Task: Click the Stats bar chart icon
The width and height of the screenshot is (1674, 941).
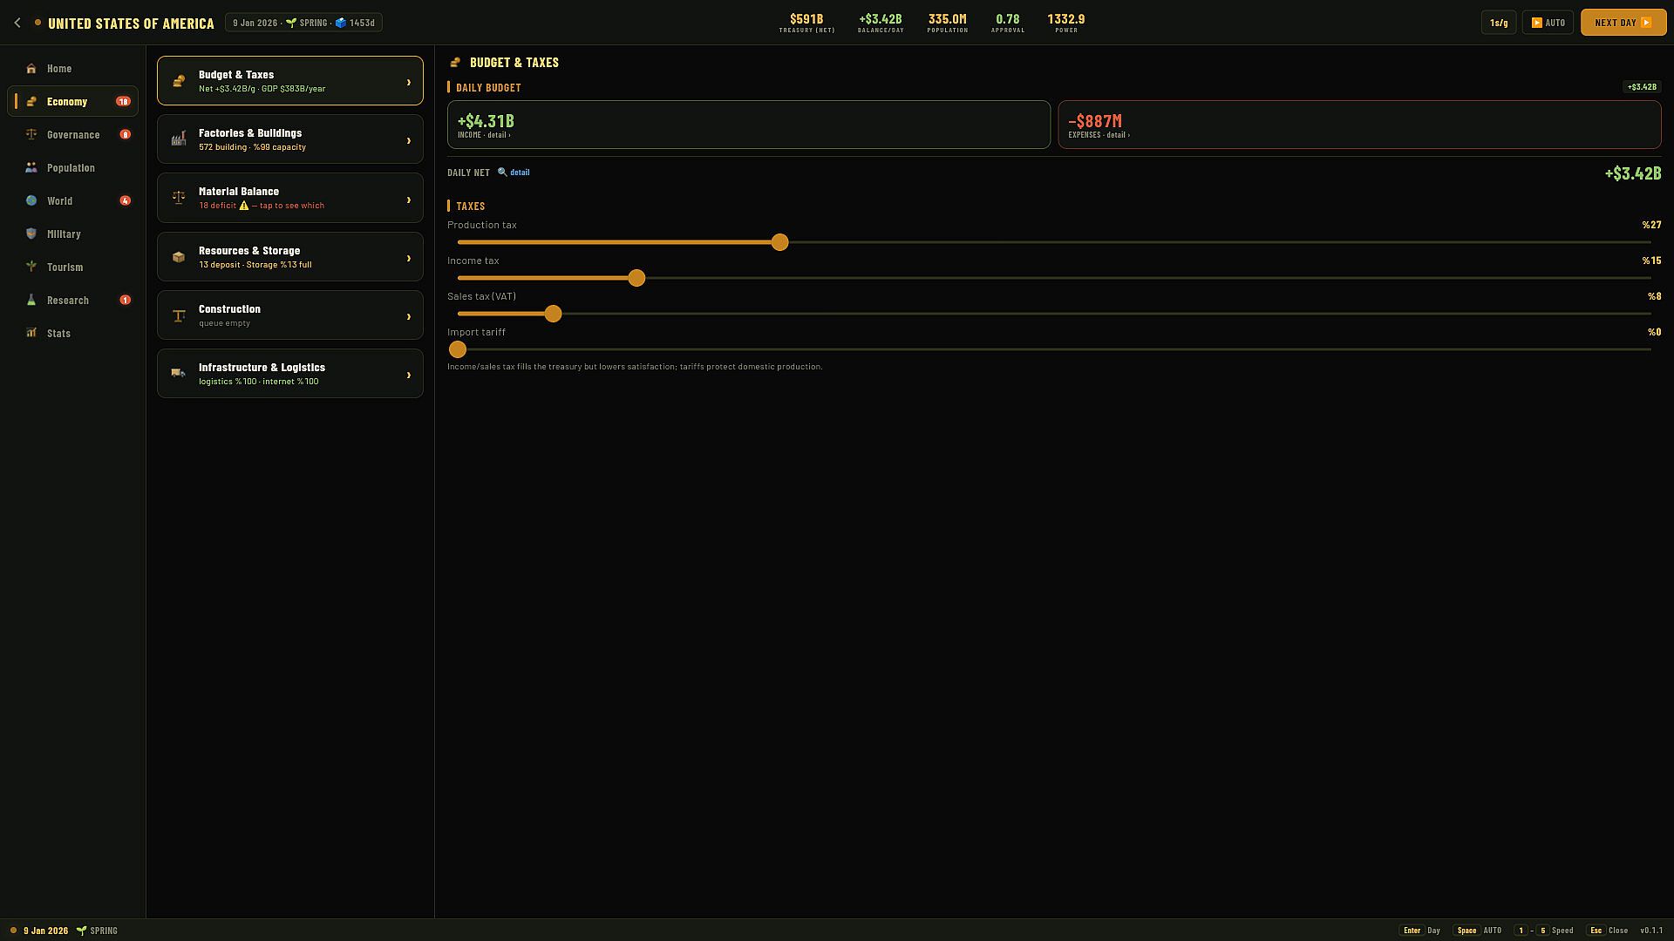Action: [x=31, y=334]
